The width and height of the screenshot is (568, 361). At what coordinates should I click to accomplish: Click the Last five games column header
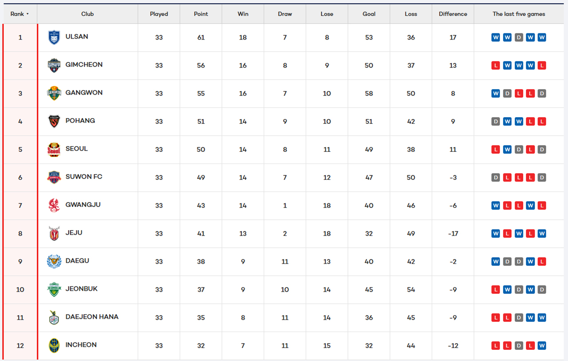pyautogui.click(x=519, y=14)
